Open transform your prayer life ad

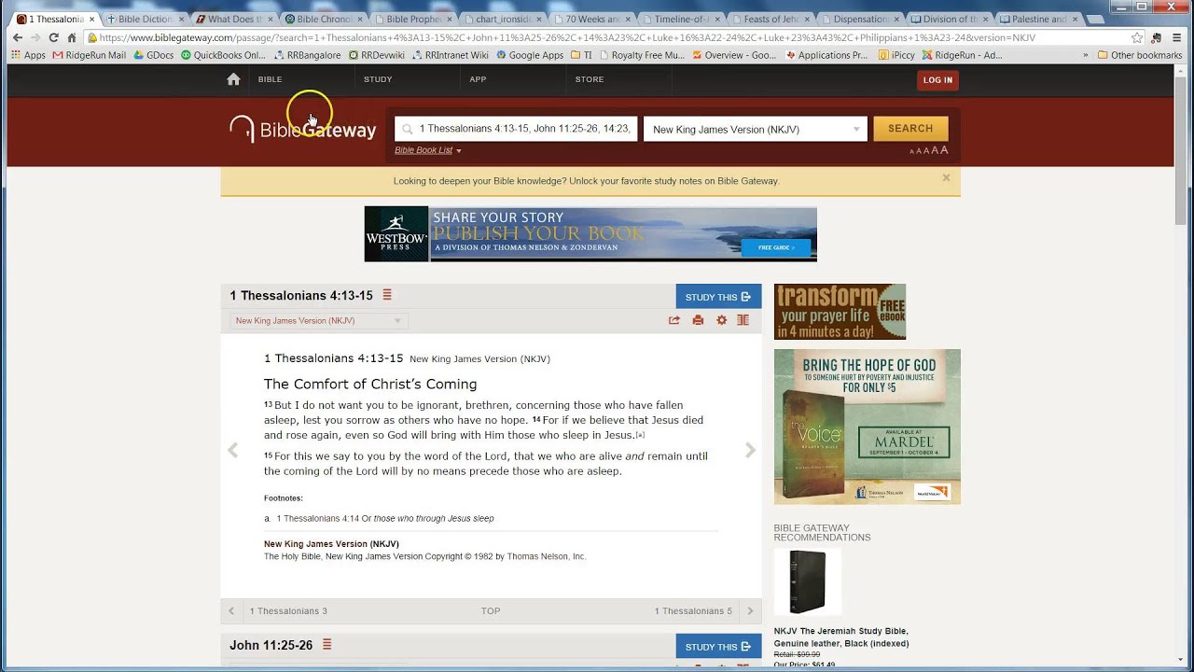pyautogui.click(x=840, y=312)
